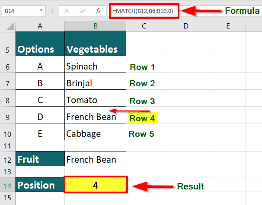Select column D header
262x205 pixels.
pyautogui.click(x=185, y=26)
